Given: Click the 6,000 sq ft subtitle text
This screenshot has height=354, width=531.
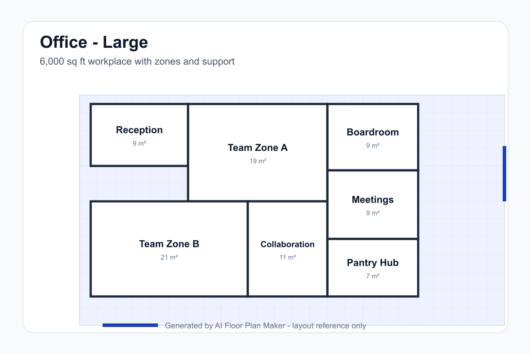Looking at the screenshot, I should point(137,62).
